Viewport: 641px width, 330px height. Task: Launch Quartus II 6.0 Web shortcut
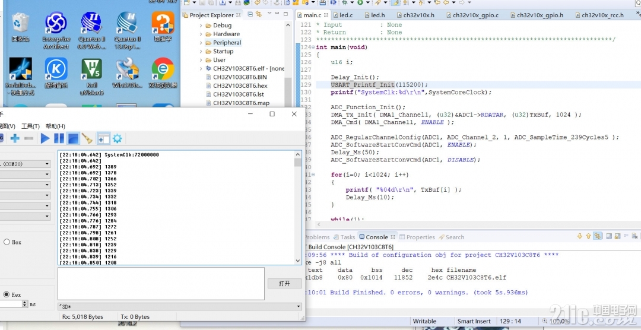(91, 31)
